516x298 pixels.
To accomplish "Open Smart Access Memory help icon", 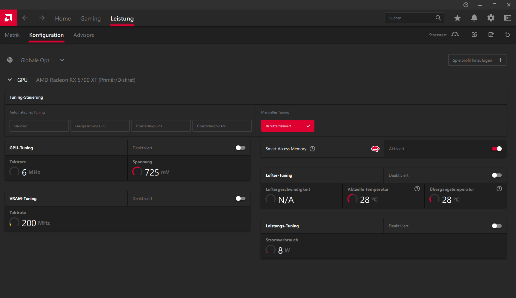I will 312,149.
